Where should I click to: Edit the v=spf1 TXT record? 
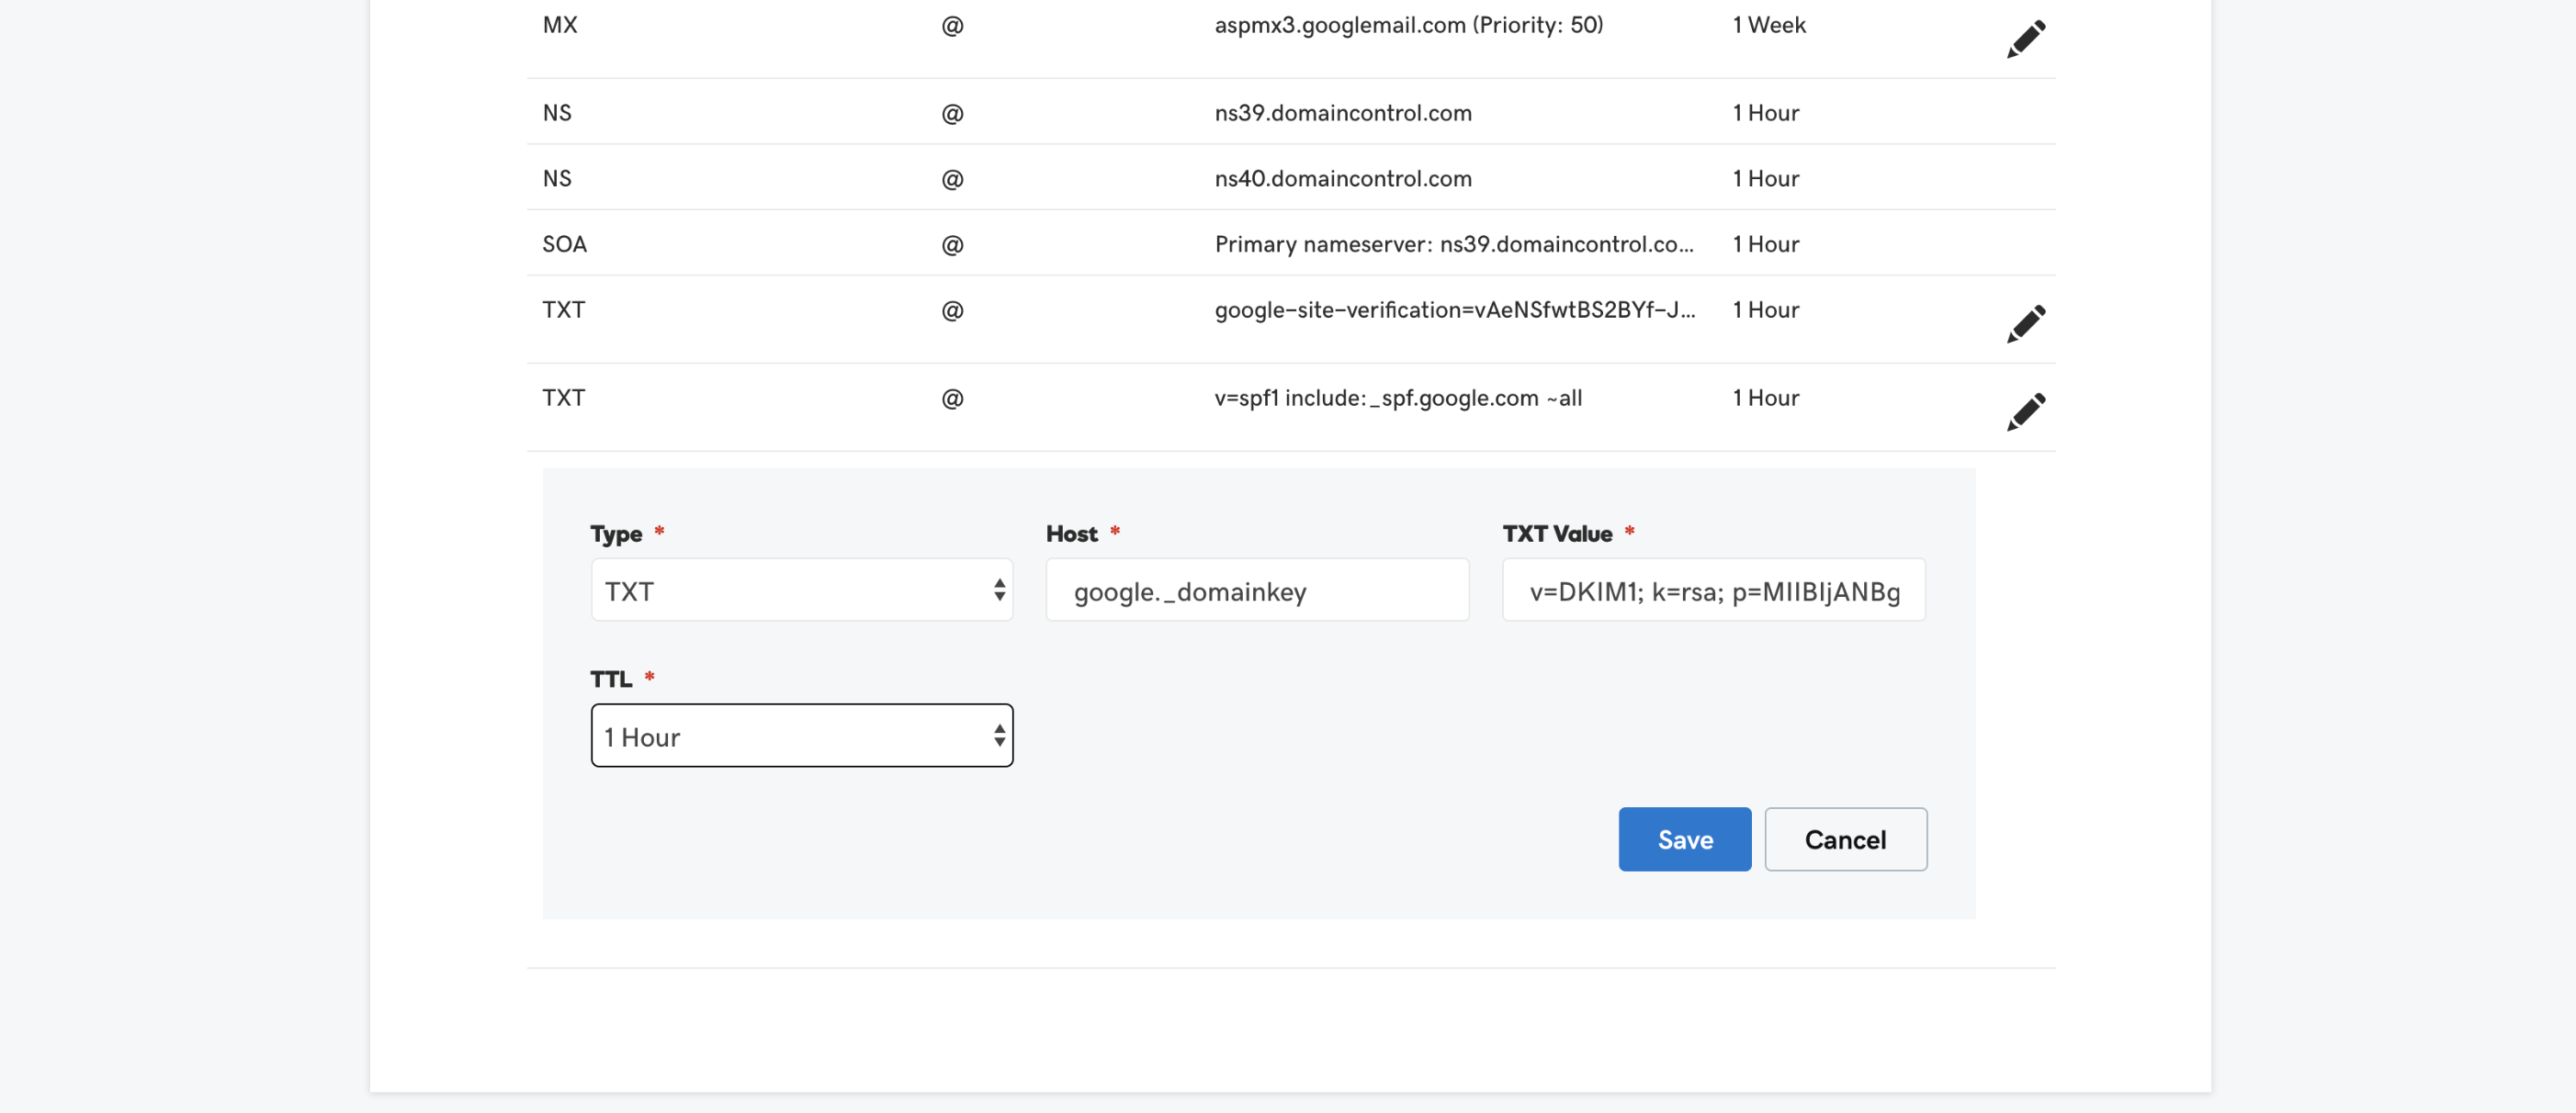click(2025, 412)
